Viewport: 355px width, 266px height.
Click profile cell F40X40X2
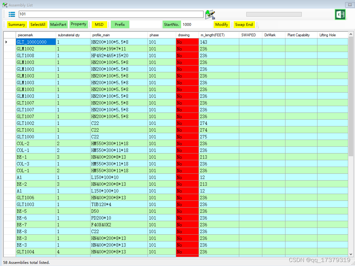119,225
